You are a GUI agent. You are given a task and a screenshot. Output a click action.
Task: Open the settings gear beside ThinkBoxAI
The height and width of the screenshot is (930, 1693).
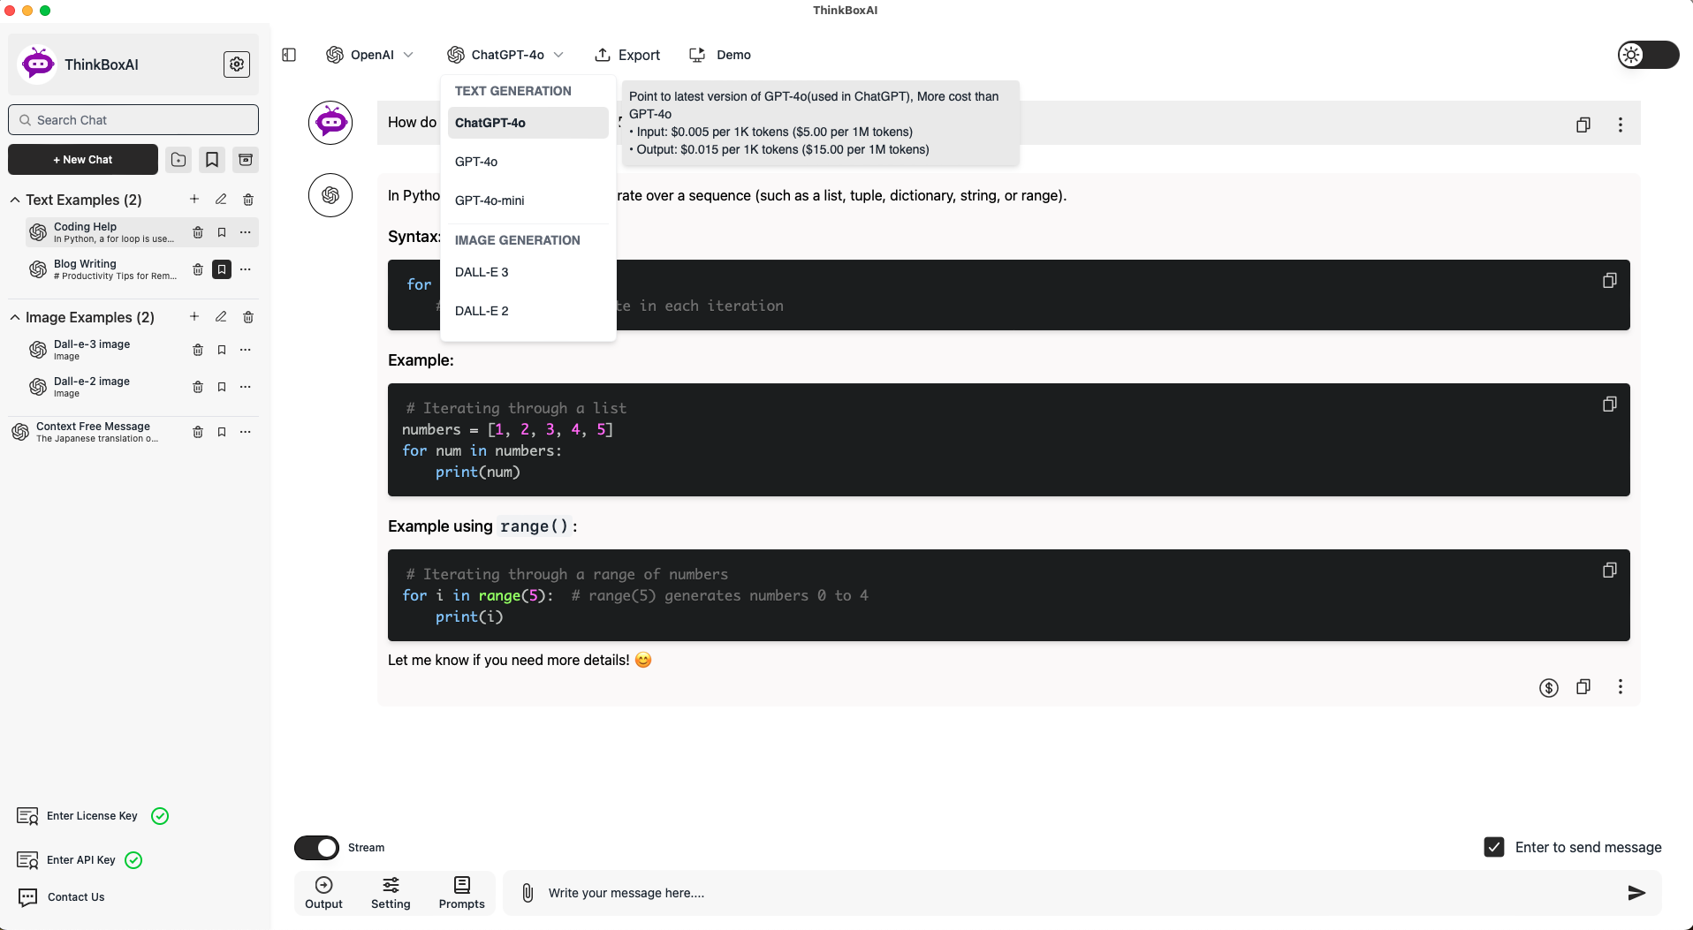[237, 64]
